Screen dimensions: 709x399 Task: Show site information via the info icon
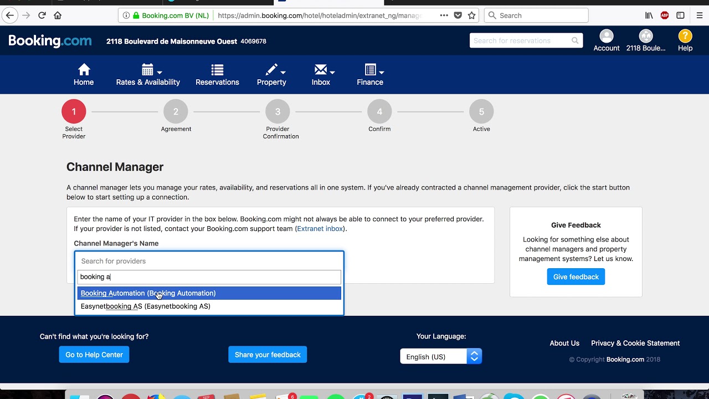[126, 16]
